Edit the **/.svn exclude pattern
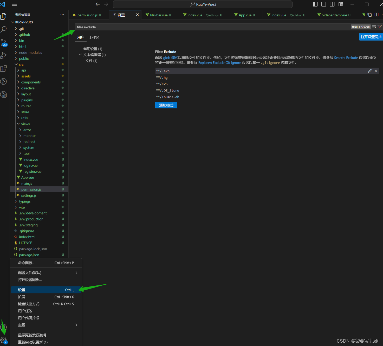This screenshot has width=383, height=346. click(370, 71)
